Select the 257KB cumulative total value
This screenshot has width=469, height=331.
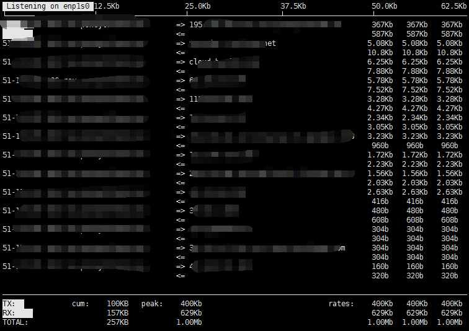click(x=117, y=322)
